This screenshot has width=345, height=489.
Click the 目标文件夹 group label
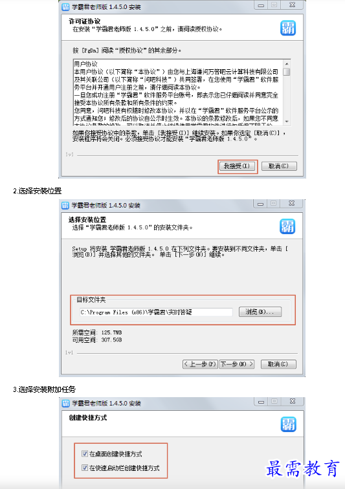click(91, 300)
